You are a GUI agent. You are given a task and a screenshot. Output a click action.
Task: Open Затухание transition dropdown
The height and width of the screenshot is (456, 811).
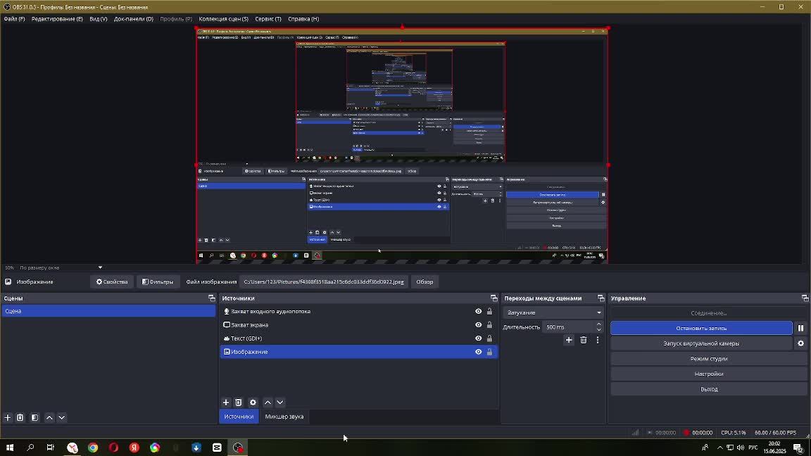[x=553, y=312]
